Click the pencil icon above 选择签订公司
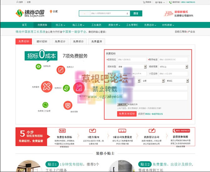The height and width of the screenshot is (172, 210). point(152,130)
